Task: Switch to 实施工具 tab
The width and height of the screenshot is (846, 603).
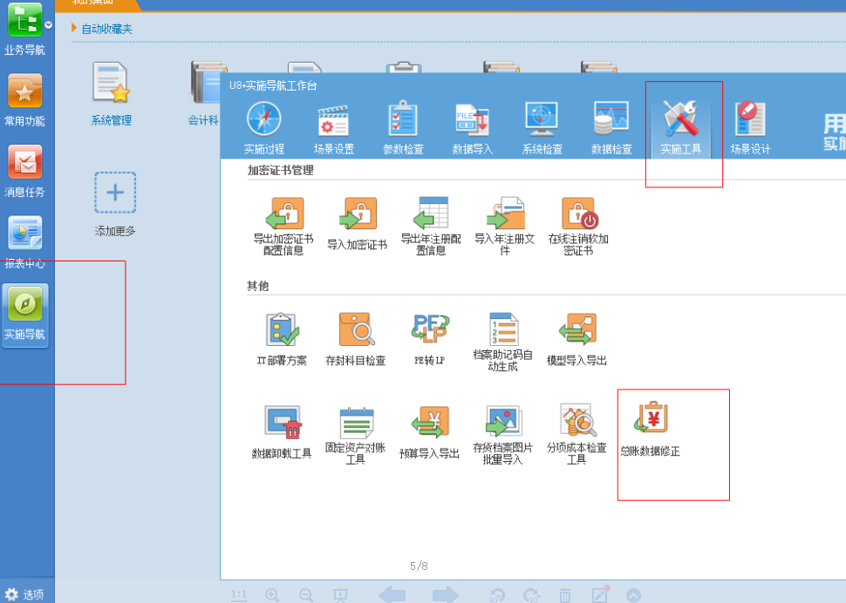Action: tap(681, 127)
